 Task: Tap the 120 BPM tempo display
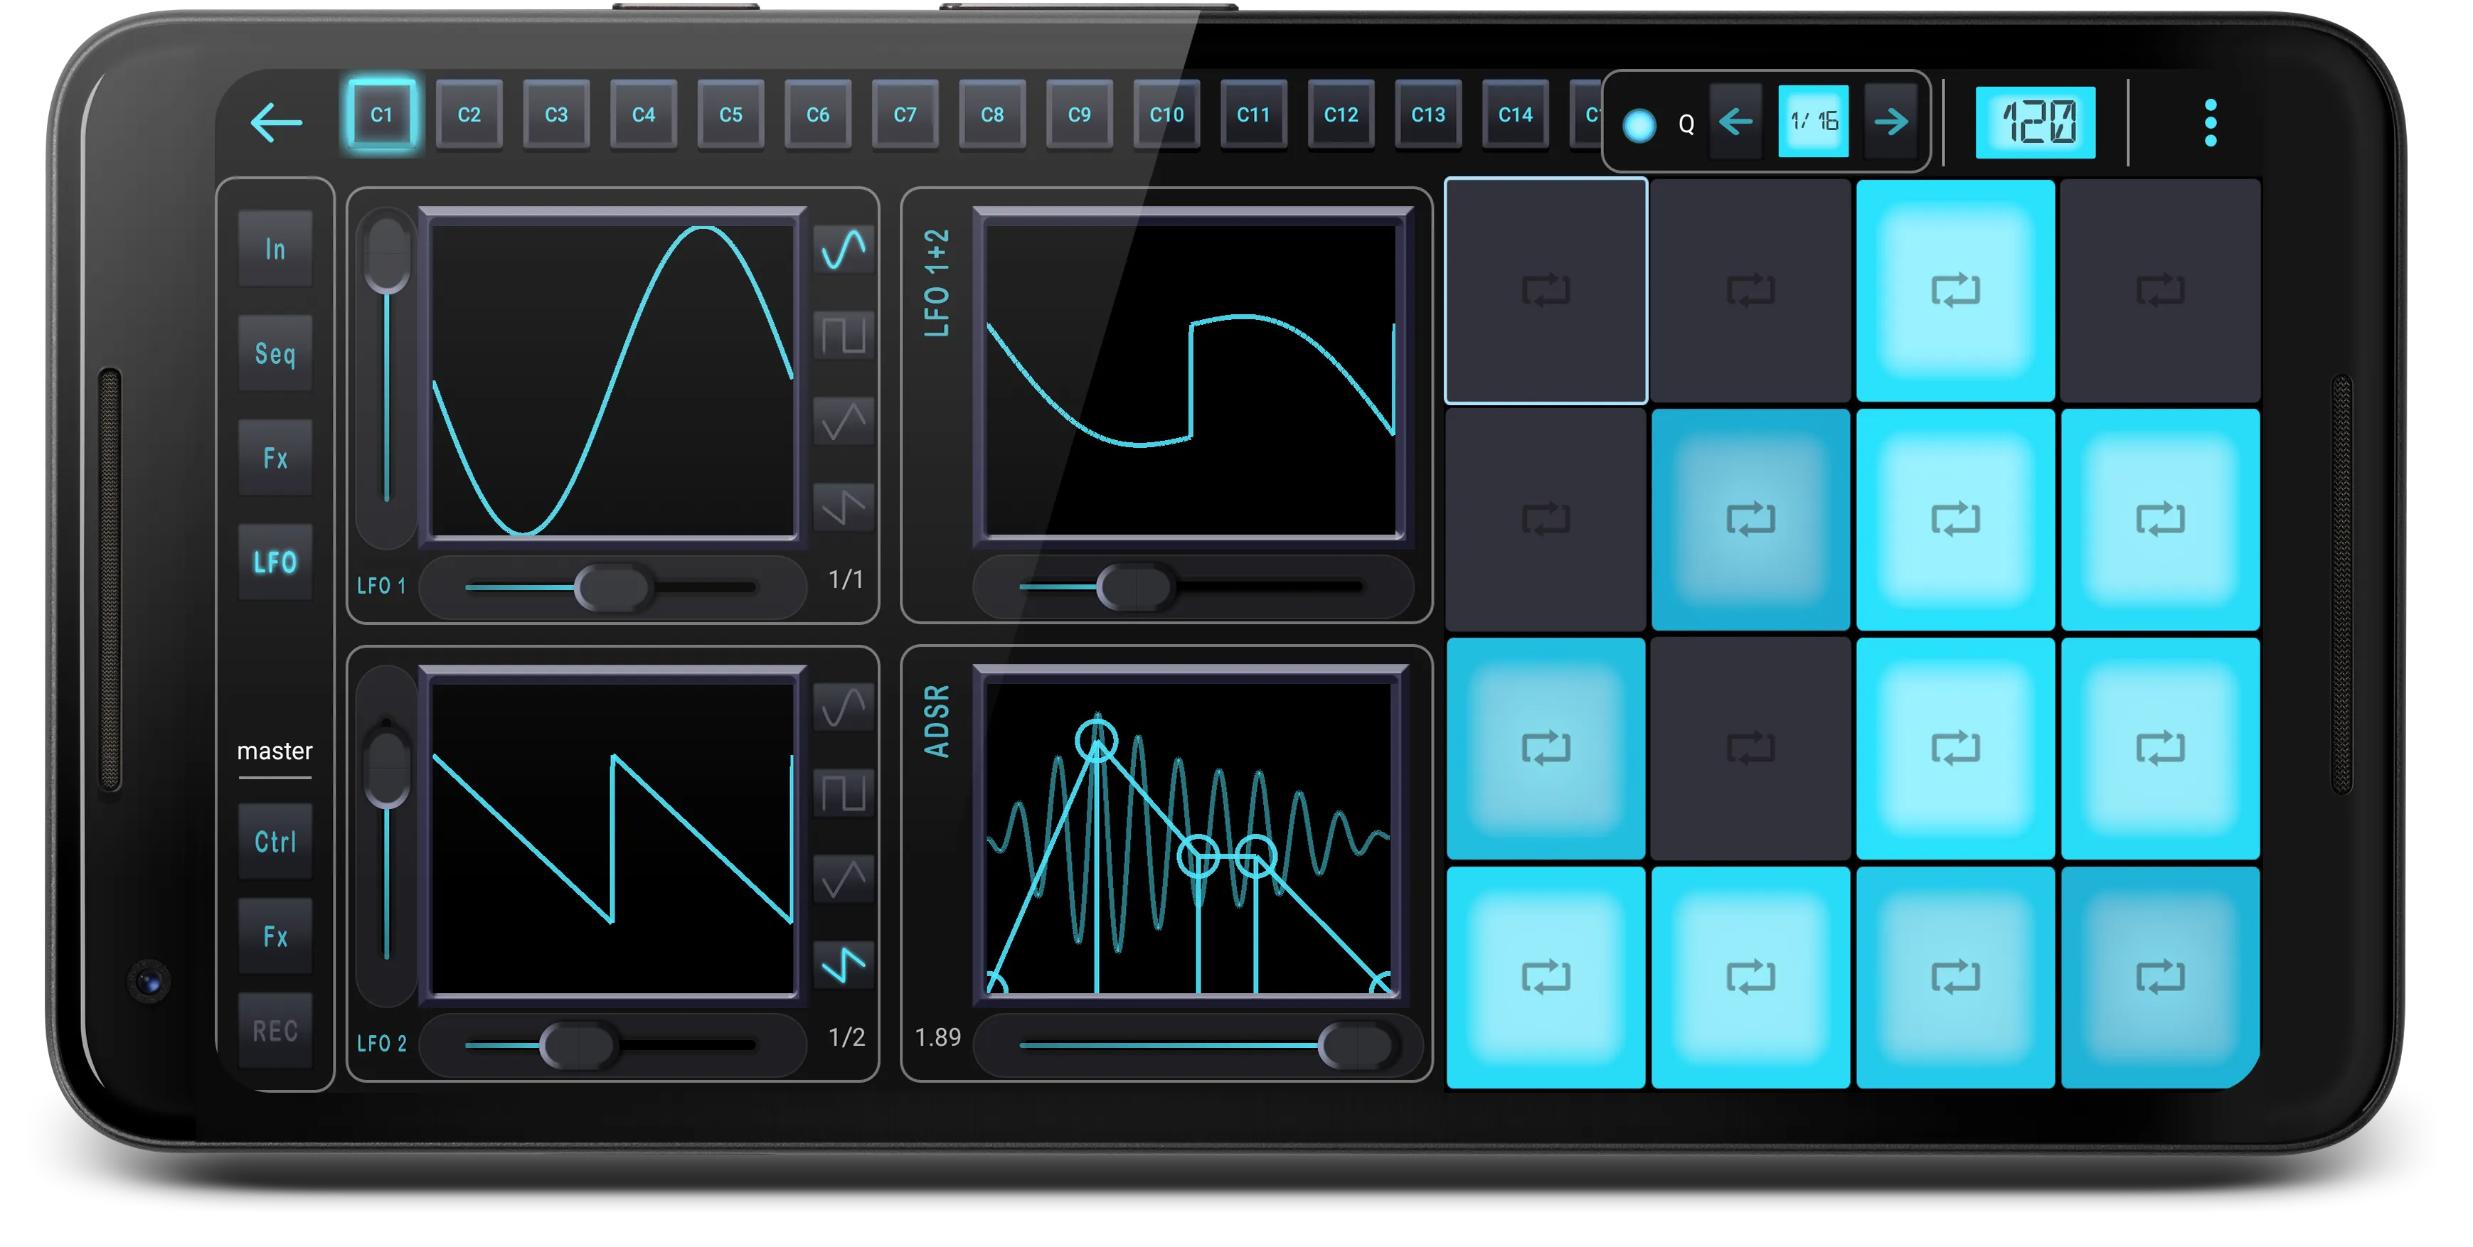[2036, 123]
